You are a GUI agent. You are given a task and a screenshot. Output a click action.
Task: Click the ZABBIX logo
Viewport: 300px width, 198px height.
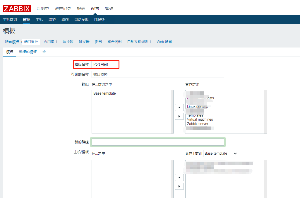[x=17, y=8]
